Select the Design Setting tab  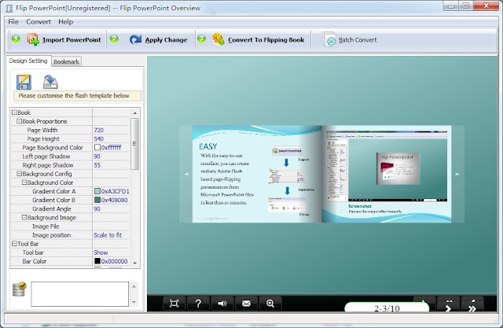(x=28, y=61)
